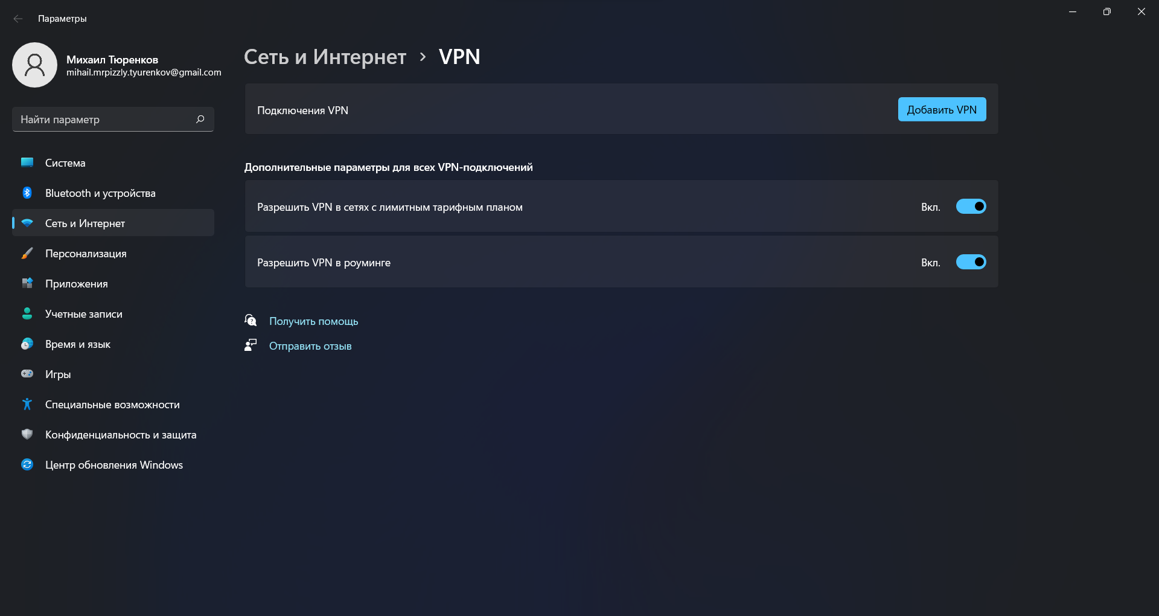The width and height of the screenshot is (1159, 616).
Task: Click the Подключения VPN label
Action: (302, 111)
